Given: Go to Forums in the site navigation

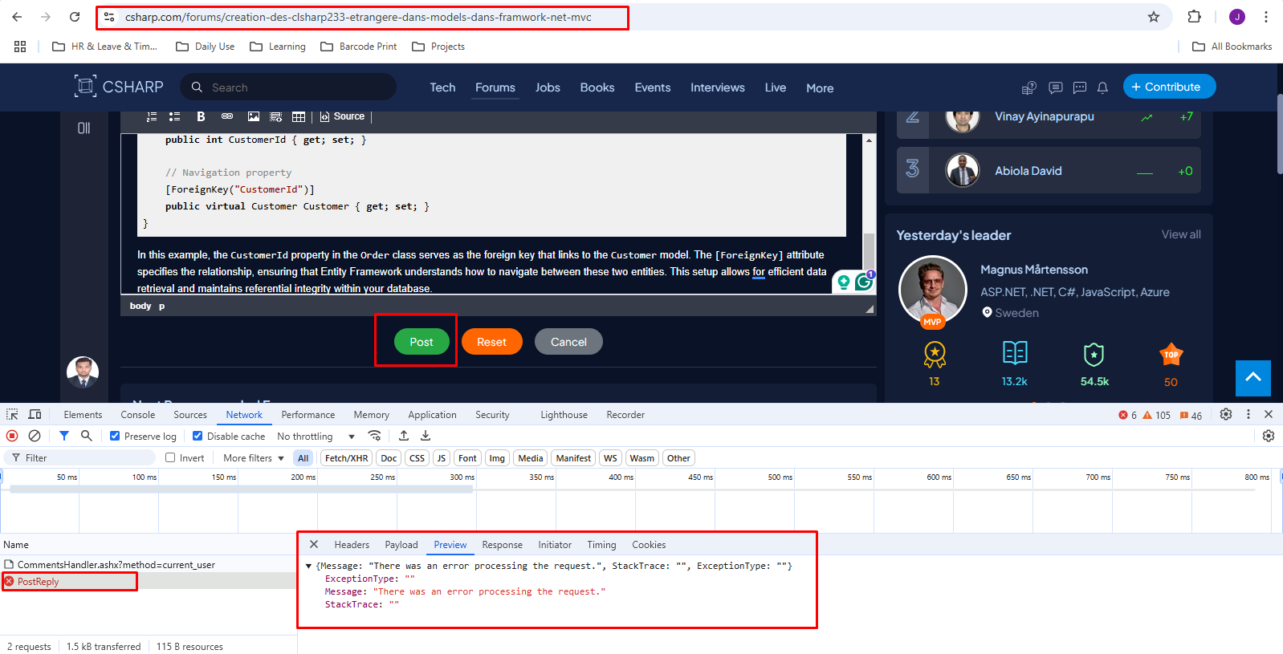Looking at the screenshot, I should point(495,87).
